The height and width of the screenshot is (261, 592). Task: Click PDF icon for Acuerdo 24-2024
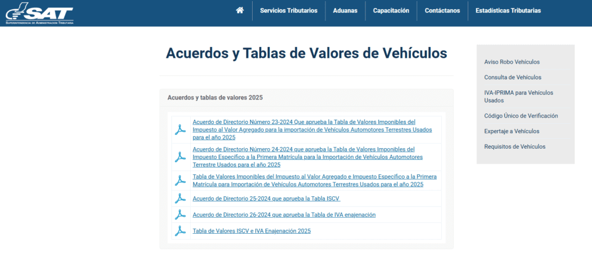(180, 157)
